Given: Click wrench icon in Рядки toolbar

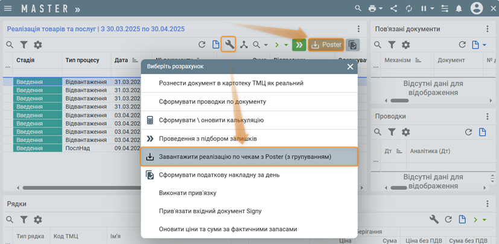Looking at the screenshot, I should 434,219.
